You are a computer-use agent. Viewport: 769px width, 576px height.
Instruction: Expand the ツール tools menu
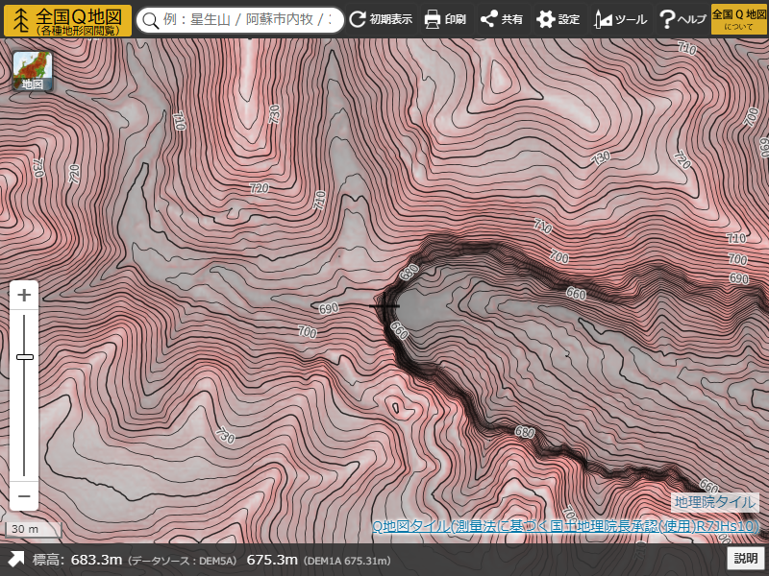tap(620, 20)
